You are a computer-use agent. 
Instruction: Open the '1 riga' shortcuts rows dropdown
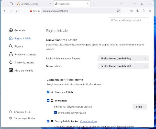click(140, 107)
